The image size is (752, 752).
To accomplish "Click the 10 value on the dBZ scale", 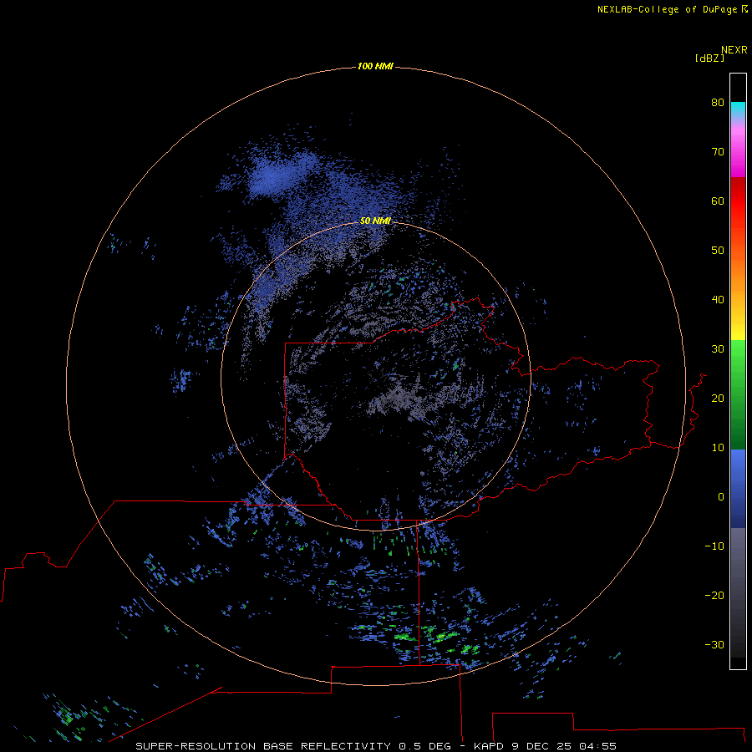I will pyautogui.click(x=718, y=448).
